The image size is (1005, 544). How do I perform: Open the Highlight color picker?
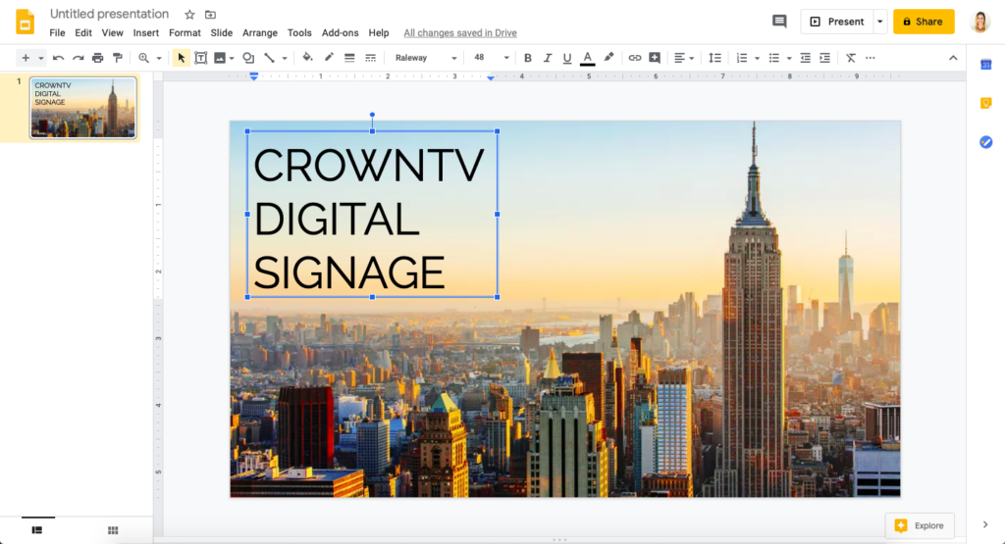point(608,58)
